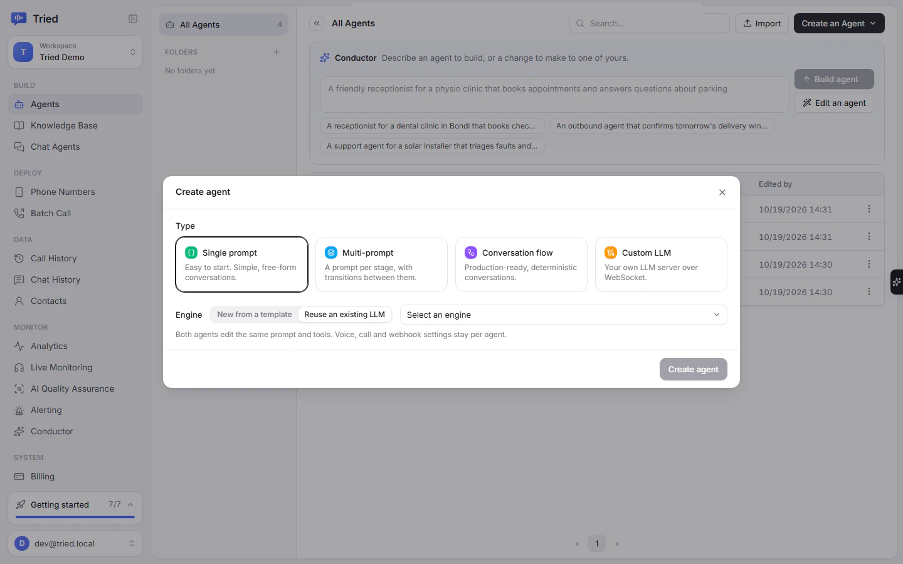Click the Tried logo icon
This screenshot has height=564, width=903.
pyautogui.click(x=19, y=19)
